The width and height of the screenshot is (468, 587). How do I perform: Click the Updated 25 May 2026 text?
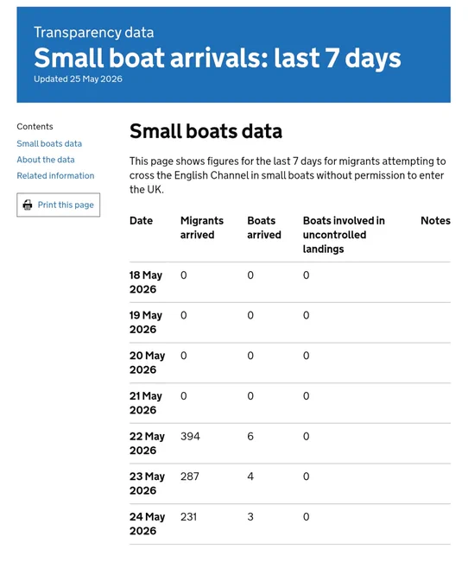pyautogui.click(x=78, y=79)
